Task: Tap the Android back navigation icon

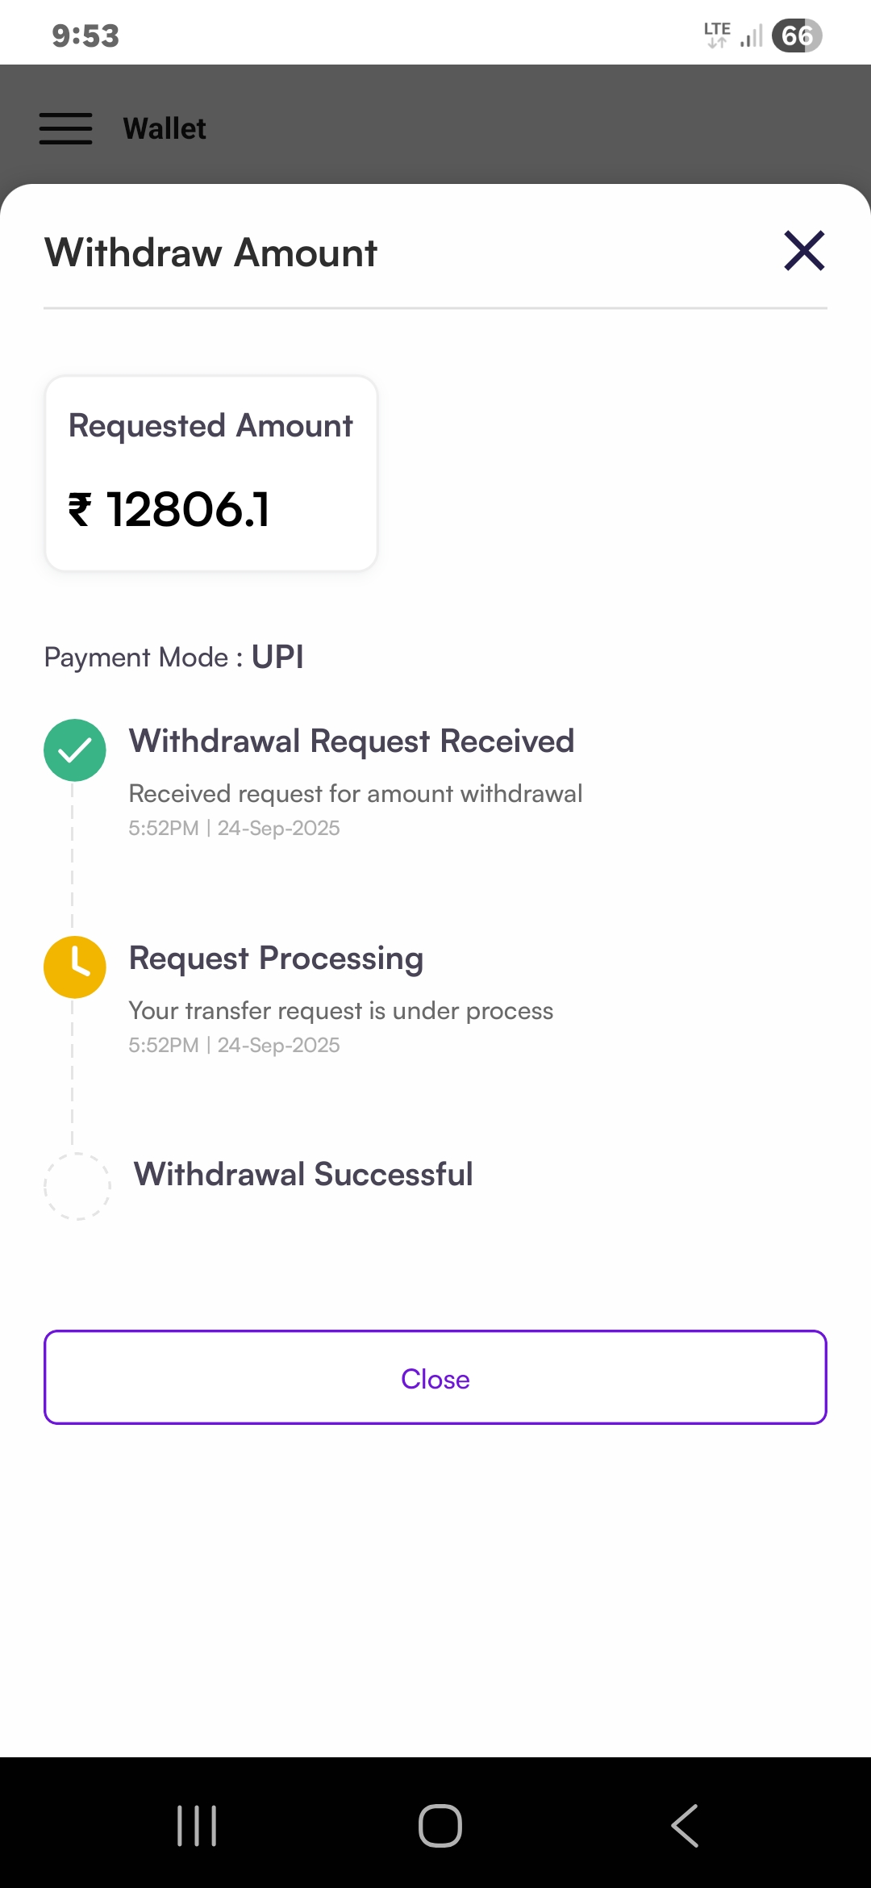Action: [x=685, y=1825]
